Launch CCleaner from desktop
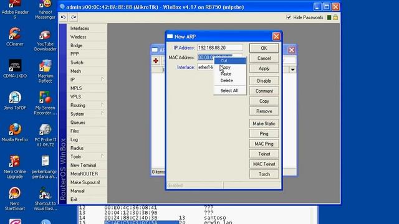The image size is (399, 224). (15, 37)
